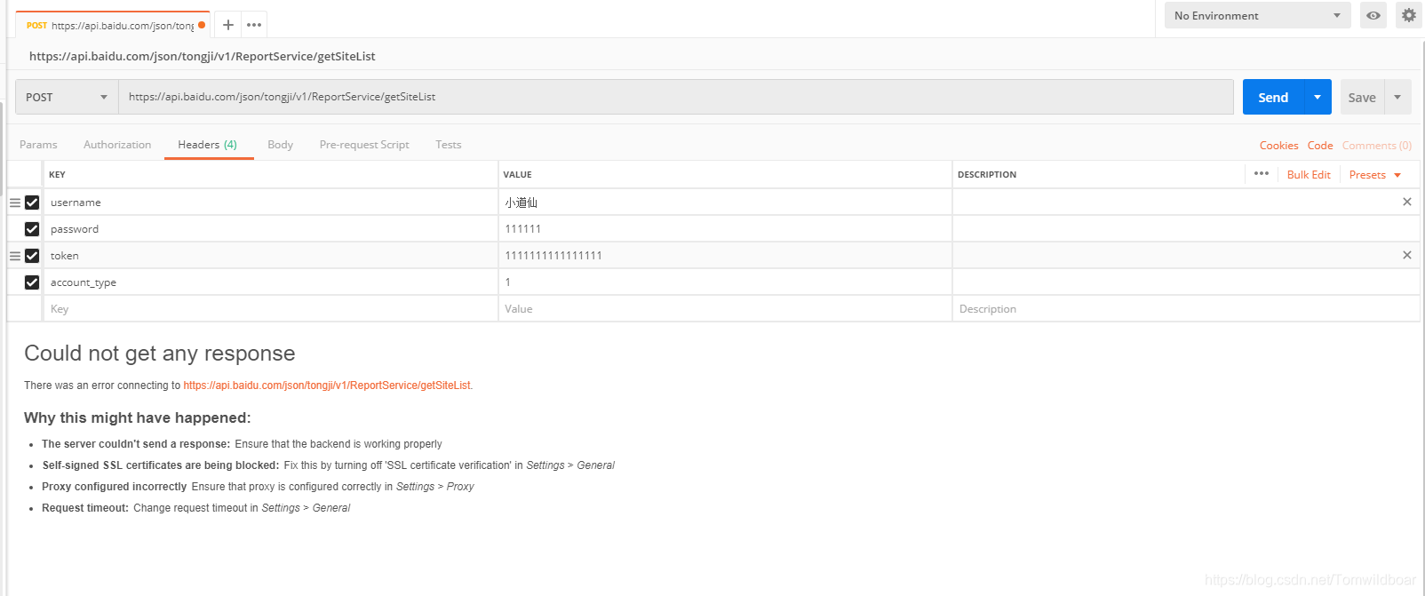The image size is (1425, 596).
Task: Click the request URL input field
Action: click(x=676, y=97)
